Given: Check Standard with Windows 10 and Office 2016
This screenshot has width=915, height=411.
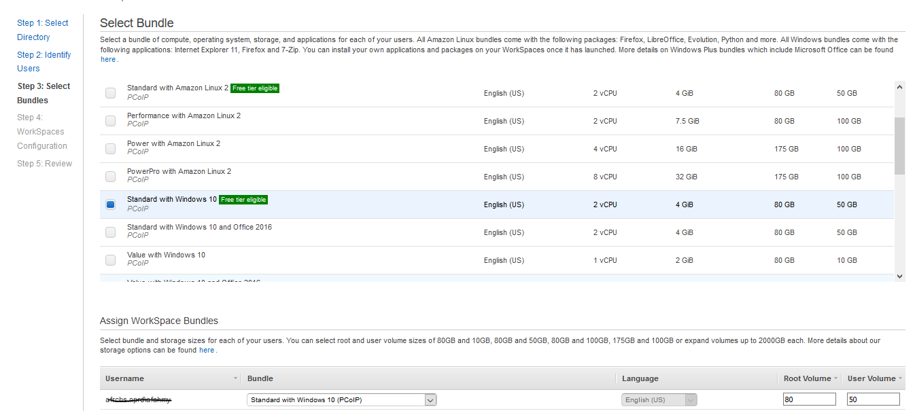Looking at the screenshot, I should (x=110, y=232).
